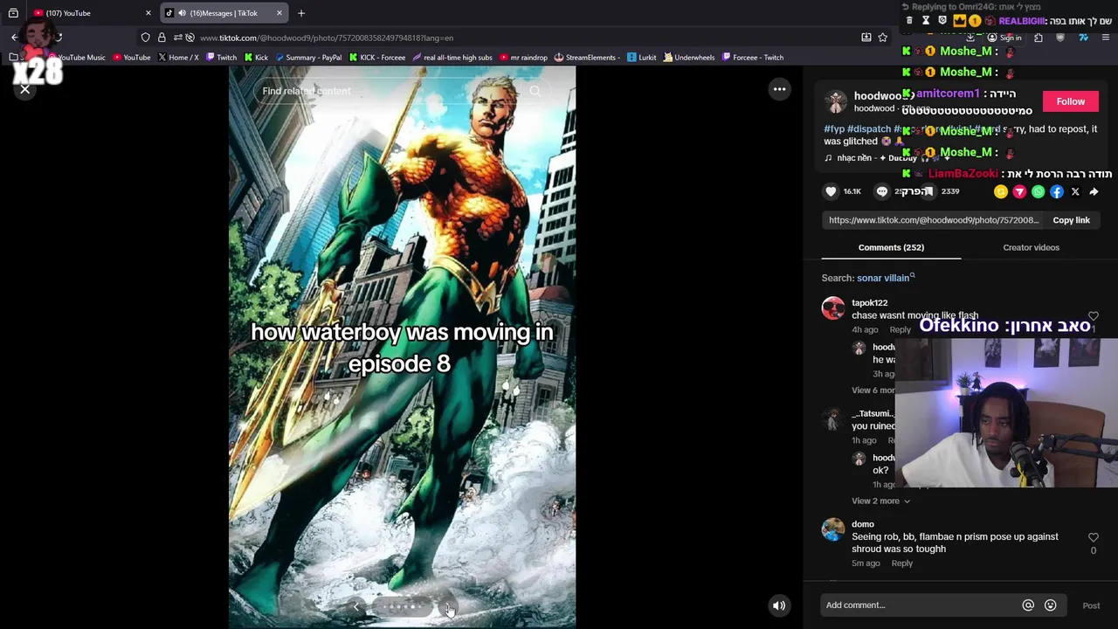The height and width of the screenshot is (629, 1118).
Task: Open comments via speech bubble icon
Action: 882,191
